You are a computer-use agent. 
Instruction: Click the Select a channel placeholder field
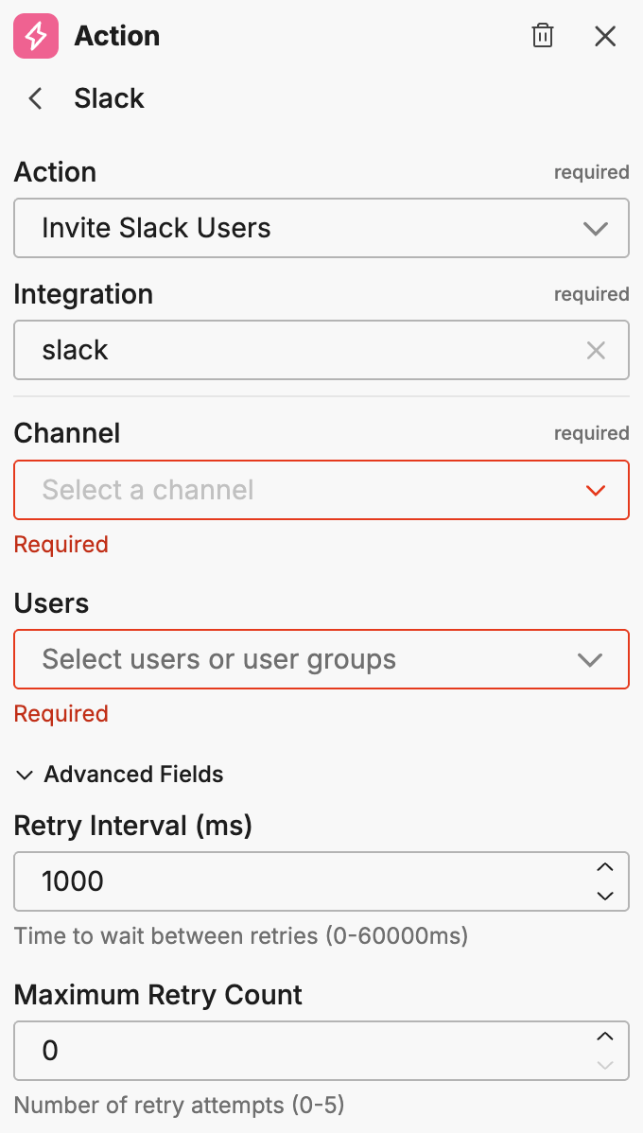(284, 490)
